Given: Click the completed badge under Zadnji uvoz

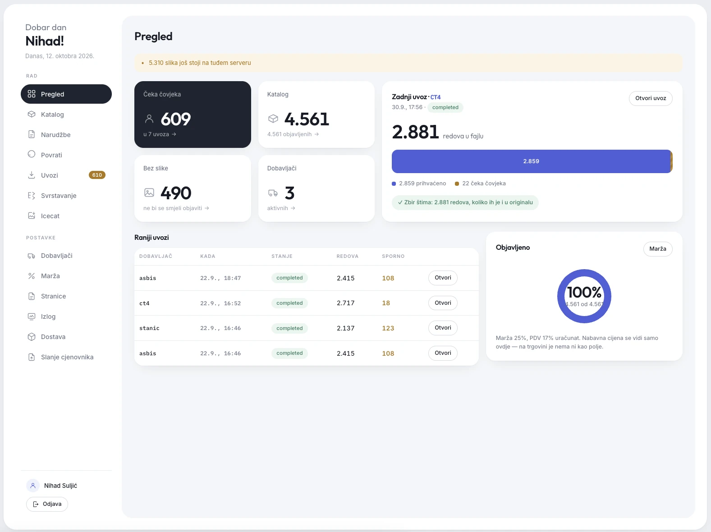Looking at the screenshot, I should 445,107.
